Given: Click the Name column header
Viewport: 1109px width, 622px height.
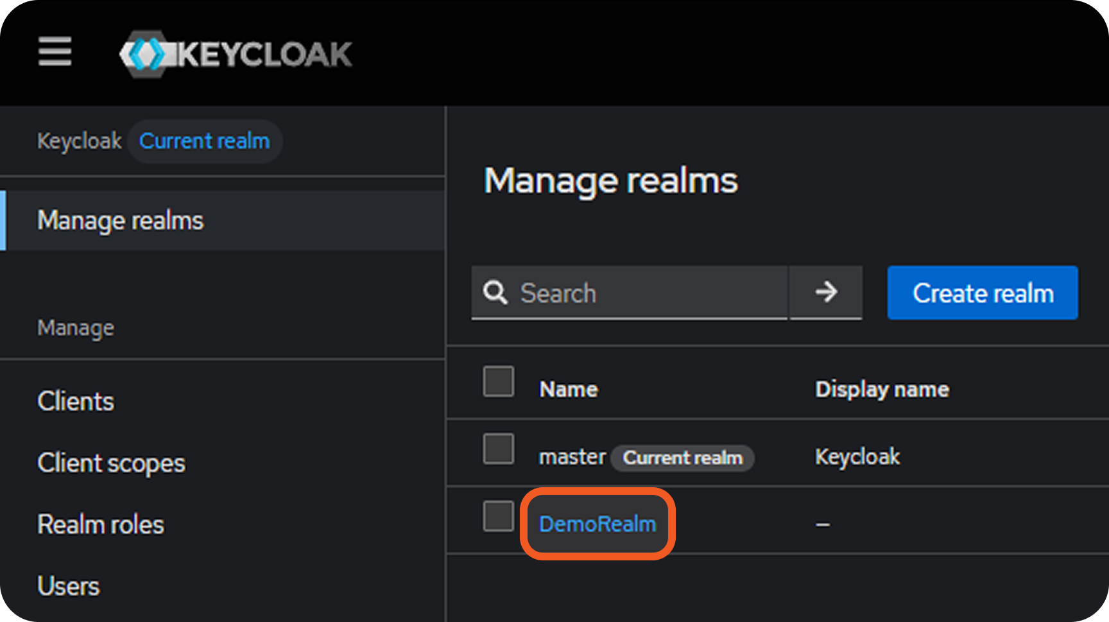Looking at the screenshot, I should coord(569,390).
